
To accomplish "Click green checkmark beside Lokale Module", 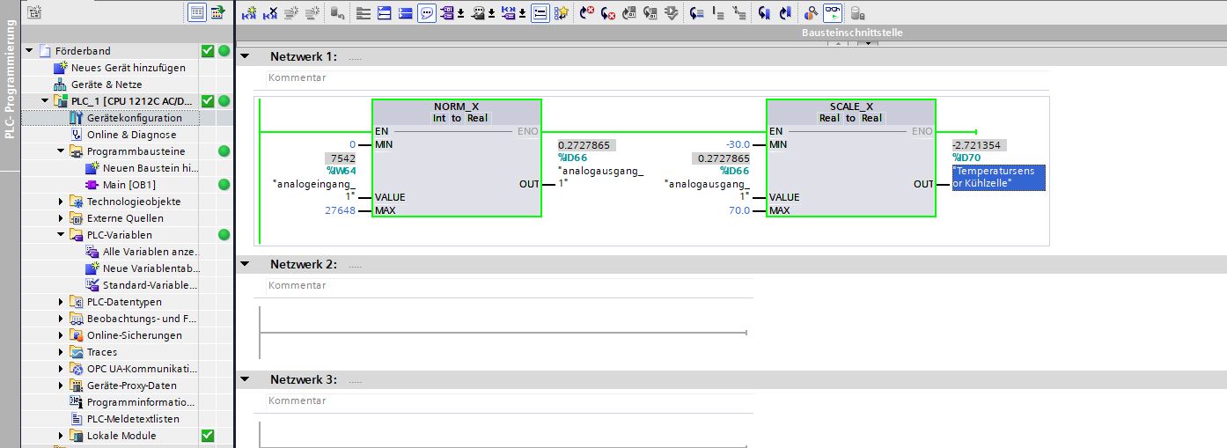I will tap(208, 436).
